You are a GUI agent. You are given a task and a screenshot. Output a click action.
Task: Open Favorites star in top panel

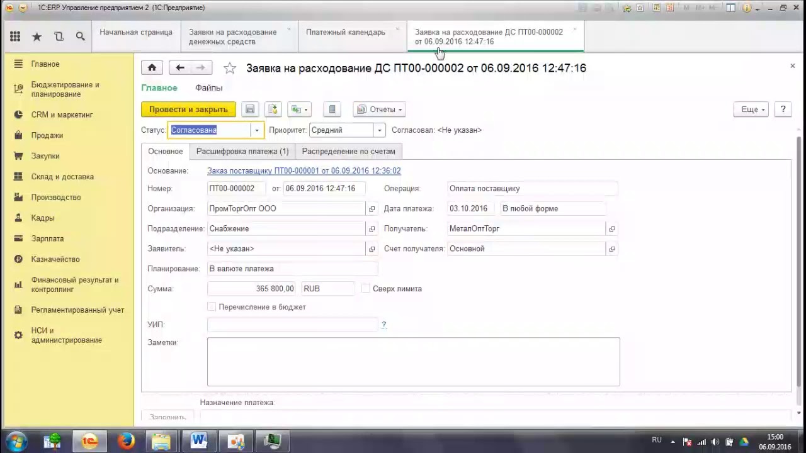[x=37, y=36]
